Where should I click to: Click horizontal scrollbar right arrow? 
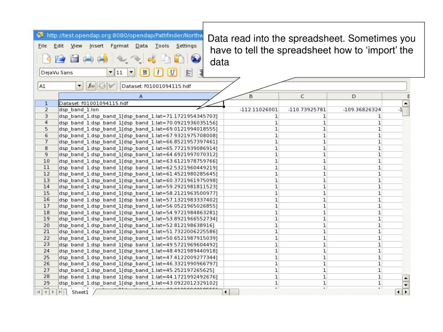point(406,292)
